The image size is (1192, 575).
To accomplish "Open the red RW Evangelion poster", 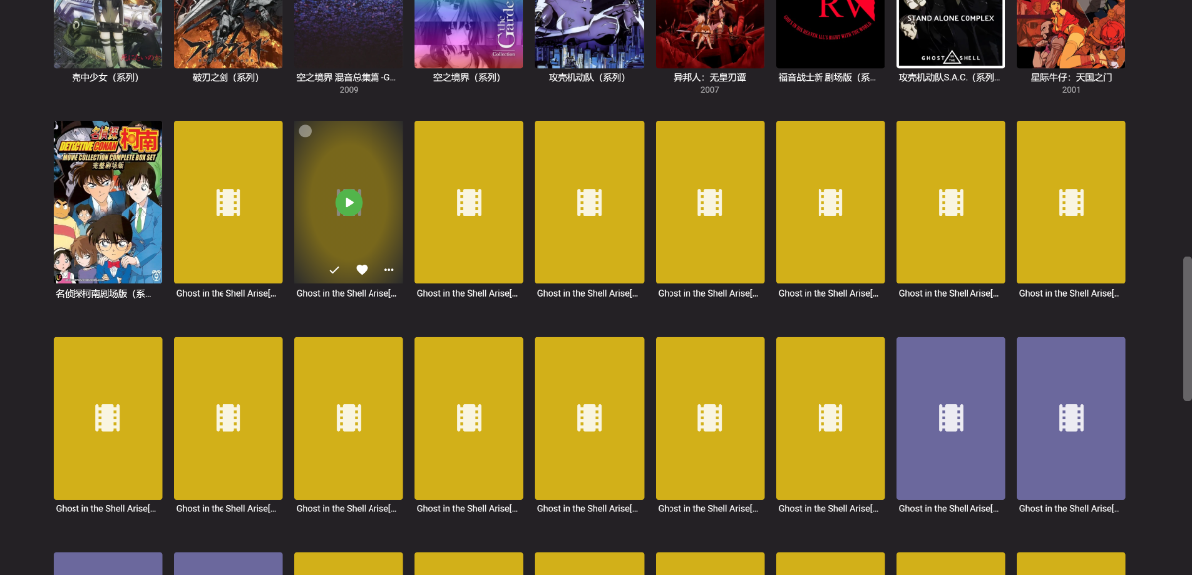I will coord(830,34).
